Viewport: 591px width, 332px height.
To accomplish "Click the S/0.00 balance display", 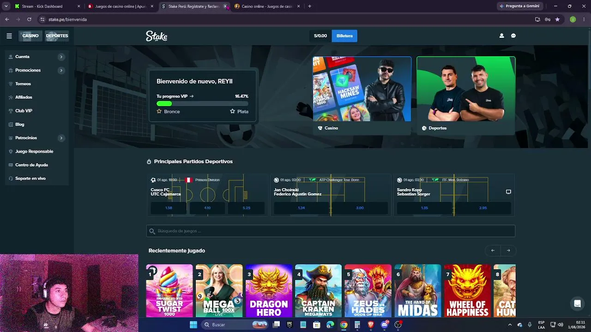I will tap(320, 36).
